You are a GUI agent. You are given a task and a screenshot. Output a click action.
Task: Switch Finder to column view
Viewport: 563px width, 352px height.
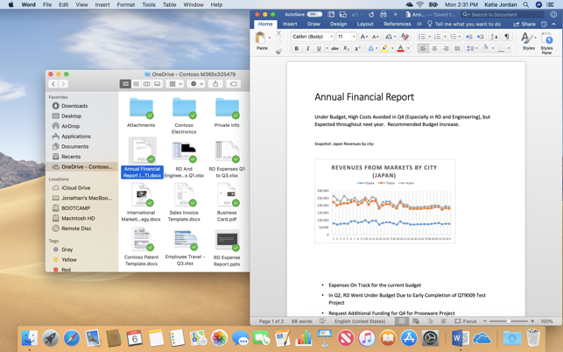(146, 84)
